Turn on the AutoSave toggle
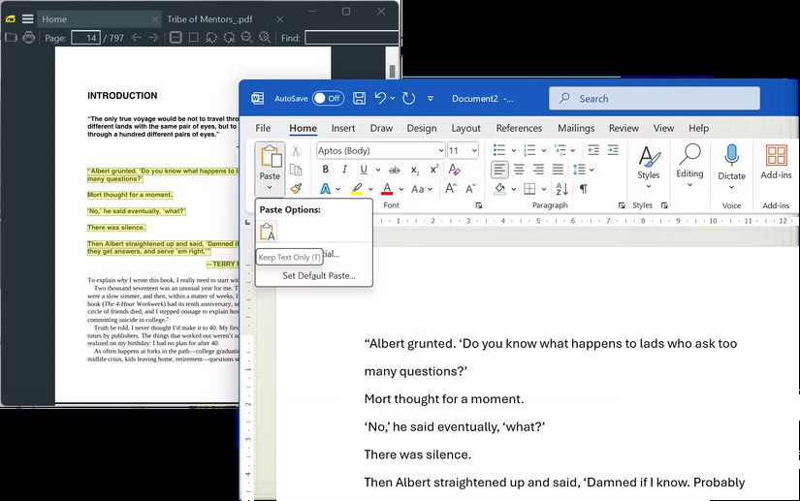The height and width of the screenshot is (501, 800). [328, 98]
